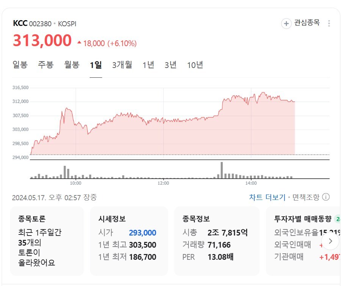Click the plus icon beside 관심종목

coord(286,24)
